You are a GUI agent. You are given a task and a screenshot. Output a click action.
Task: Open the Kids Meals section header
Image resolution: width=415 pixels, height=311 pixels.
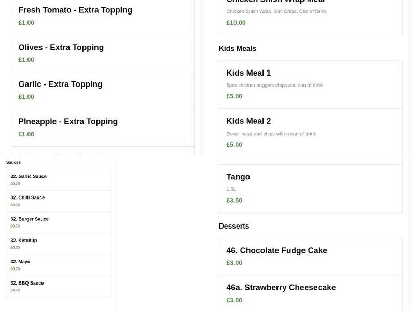point(238,48)
